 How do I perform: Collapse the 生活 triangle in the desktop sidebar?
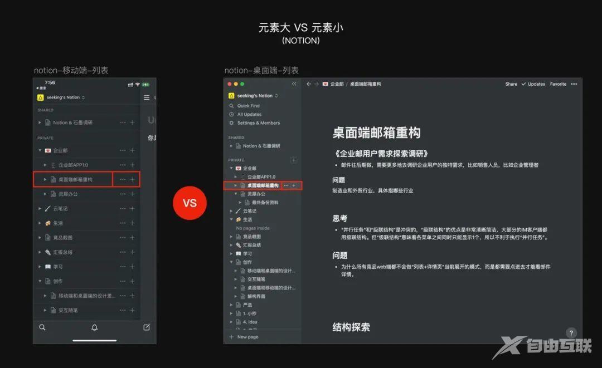tap(231, 220)
